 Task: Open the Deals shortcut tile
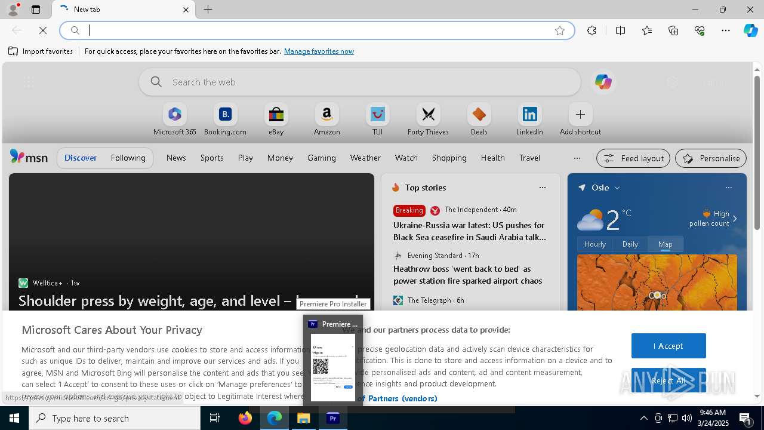479,119
